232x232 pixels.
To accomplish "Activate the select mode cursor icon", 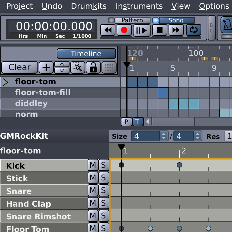I will click(78, 67).
